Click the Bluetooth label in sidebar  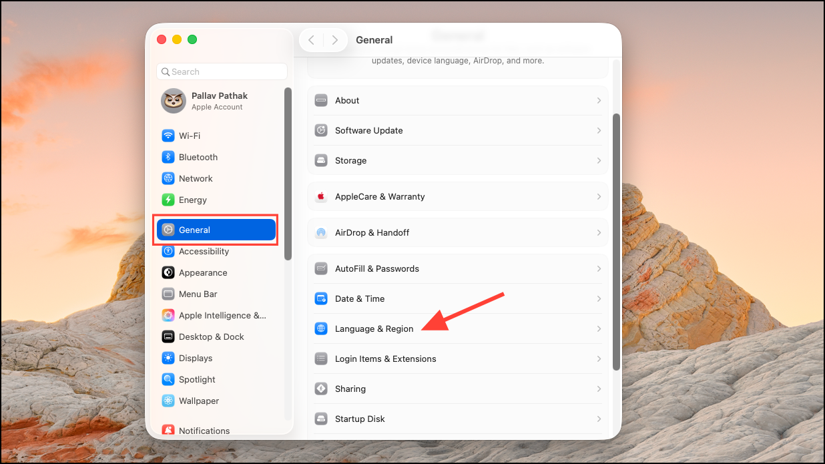(198, 157)
